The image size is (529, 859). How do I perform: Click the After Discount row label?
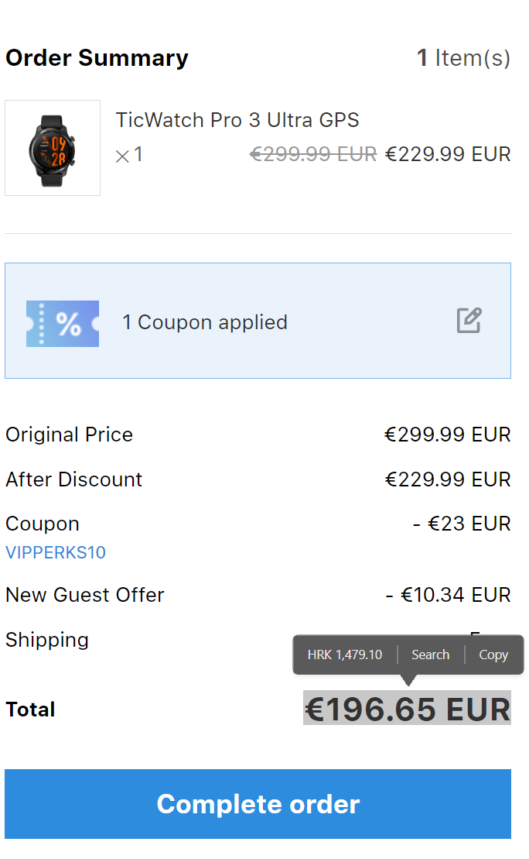click(x=73, y=479)
